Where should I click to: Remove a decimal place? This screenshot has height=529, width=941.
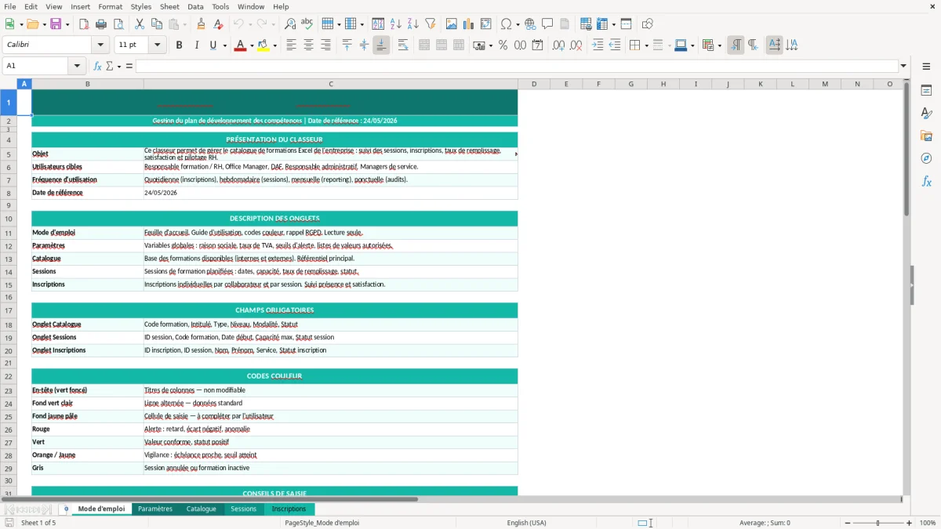tap(576, 45)
